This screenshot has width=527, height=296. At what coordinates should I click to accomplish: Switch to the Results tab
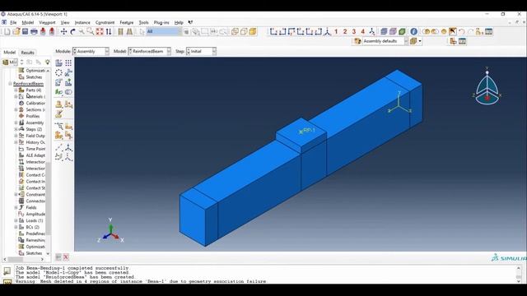pos(27,53)
